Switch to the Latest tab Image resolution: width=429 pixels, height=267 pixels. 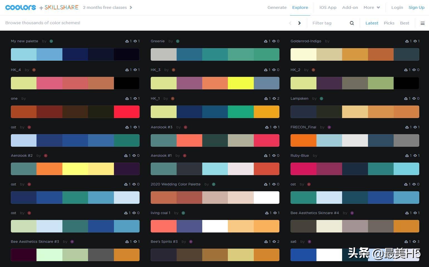[372, 23]
